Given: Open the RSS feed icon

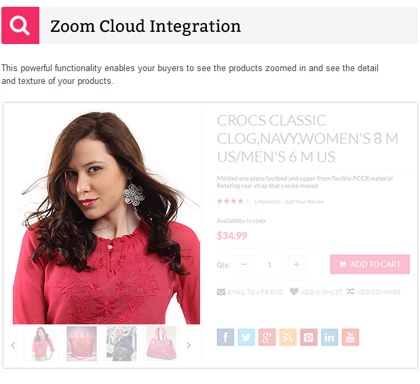Looking at the screenshot, I should pos(288,337).
